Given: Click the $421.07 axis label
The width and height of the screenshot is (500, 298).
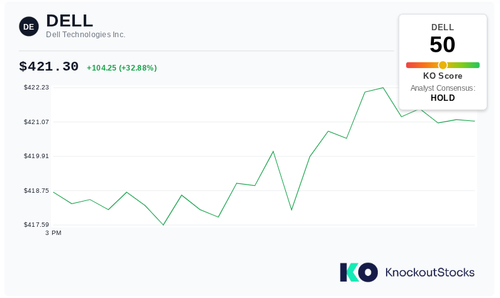Looking at the screenshot, I should (37, 122).
